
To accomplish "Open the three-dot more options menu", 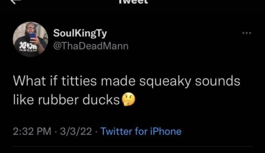I will tap(247, 33).
